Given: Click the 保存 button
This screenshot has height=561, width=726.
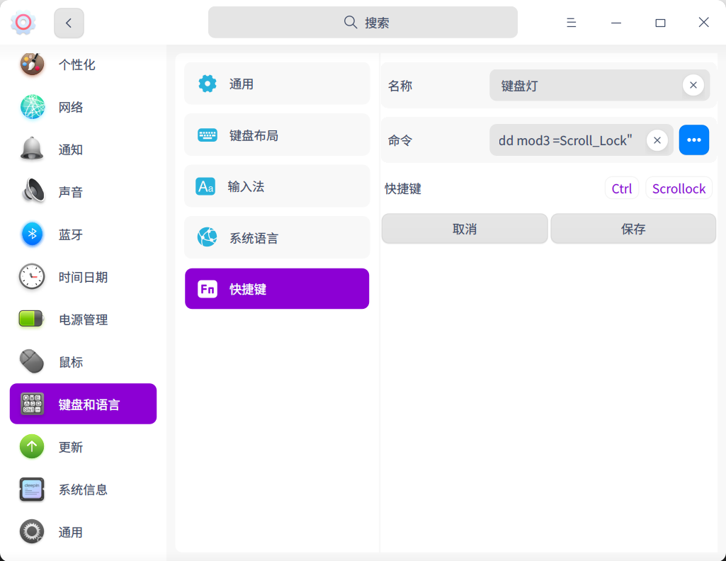Looking at the screenshot, I should [633, 229].
